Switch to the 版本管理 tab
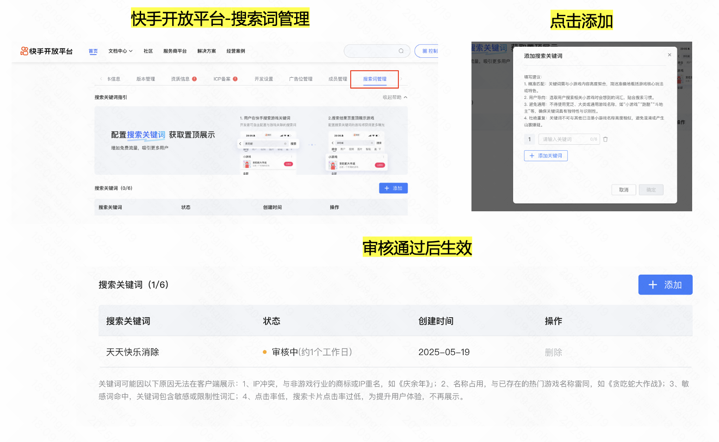This screenshot has width=719, height=442. pyautogui.click(x=146, y=79)
